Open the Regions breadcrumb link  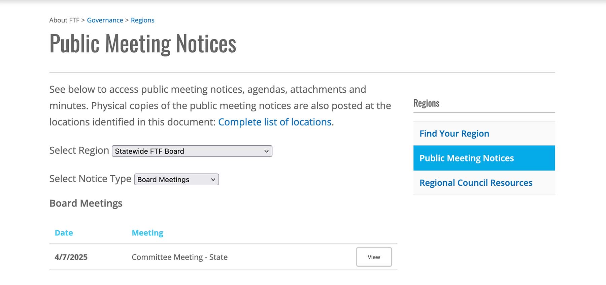[142, 20]
